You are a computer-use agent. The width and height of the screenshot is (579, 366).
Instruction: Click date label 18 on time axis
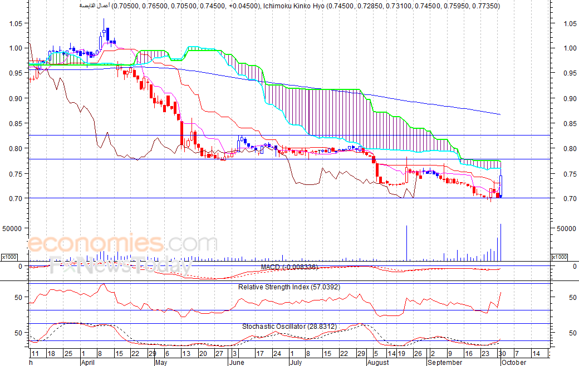(x=51, y=353)
